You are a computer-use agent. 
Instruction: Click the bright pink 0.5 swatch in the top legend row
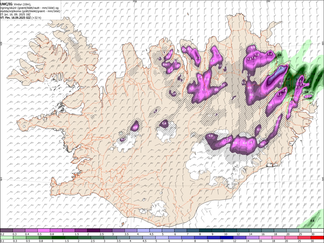[44, 231]
